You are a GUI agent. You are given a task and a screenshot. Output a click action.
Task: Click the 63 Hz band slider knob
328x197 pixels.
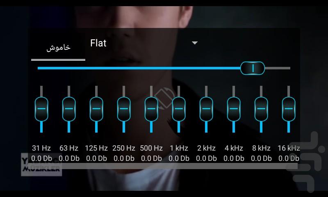click(x=69, y=109)
